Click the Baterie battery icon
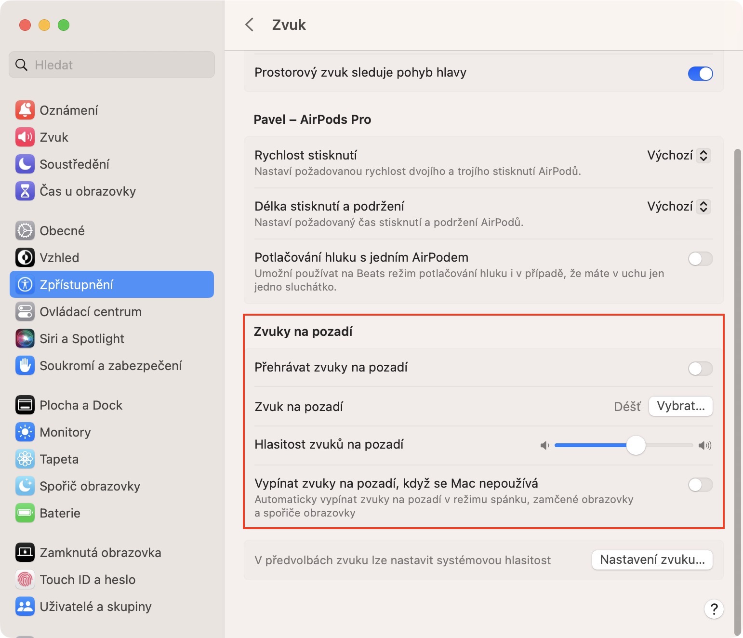743x638 pixels. pyautogui.click(x=25, y=513)
